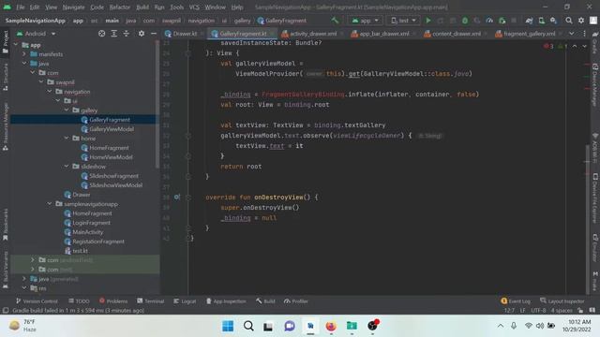The height and width of the screenshot is (337, 600).
Task: Open the VCS menu
Action: [x=194, y=7]
